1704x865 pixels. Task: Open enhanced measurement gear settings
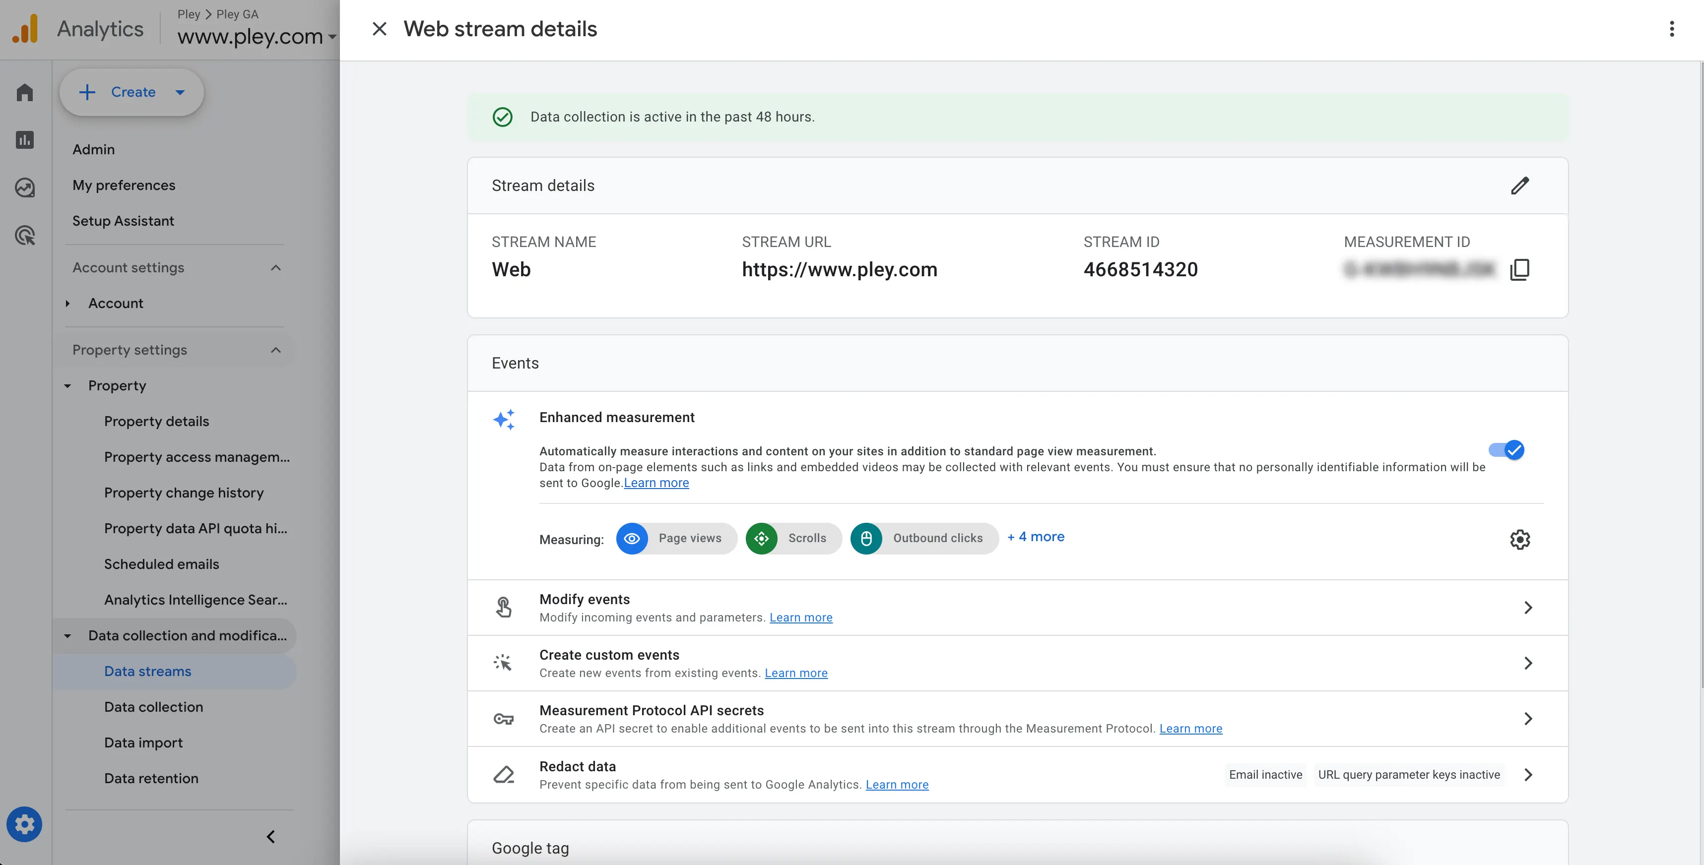click(1519, 540)
